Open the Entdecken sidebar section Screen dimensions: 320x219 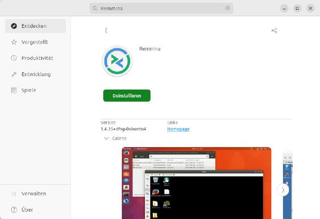(x=36, y=26)
